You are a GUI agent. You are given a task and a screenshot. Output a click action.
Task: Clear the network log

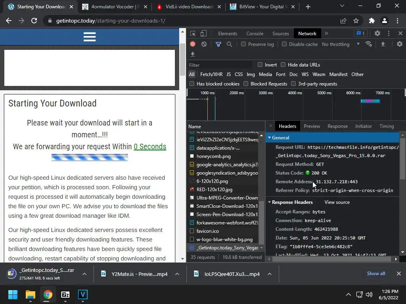click(x=204, y=44)
